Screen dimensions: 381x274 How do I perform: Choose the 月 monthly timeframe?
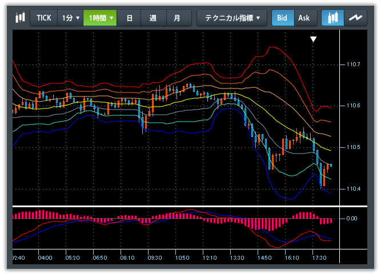178,18
